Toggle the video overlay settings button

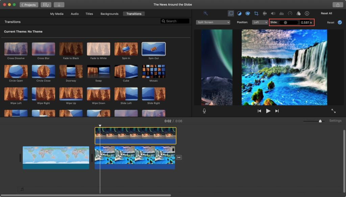[231, 14]
